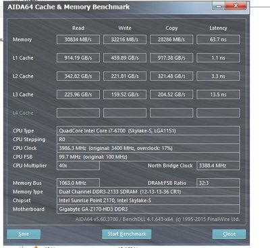This screenshot has height=248, width=270.
Task: Close window using title bar X
Action: (236, 6)
